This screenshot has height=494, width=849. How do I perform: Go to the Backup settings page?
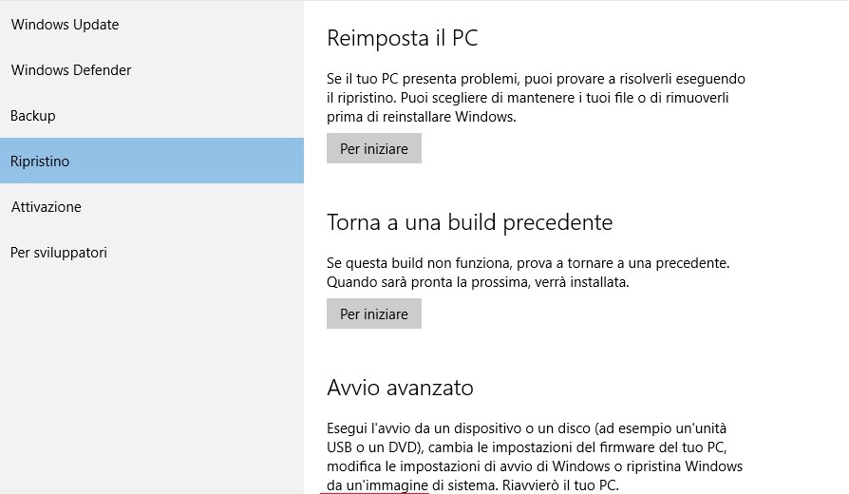(33, 116)
